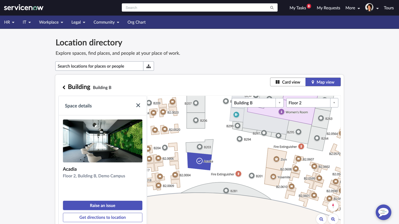Zoom in on the floor map
The width and height of the screenshot is (399, 224).
point(333,219)
